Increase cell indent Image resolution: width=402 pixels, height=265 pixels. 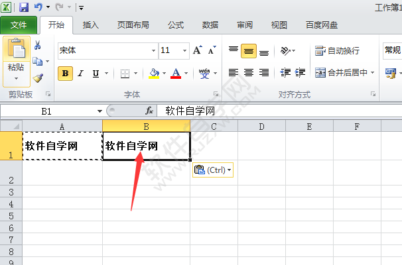[301, 73]
